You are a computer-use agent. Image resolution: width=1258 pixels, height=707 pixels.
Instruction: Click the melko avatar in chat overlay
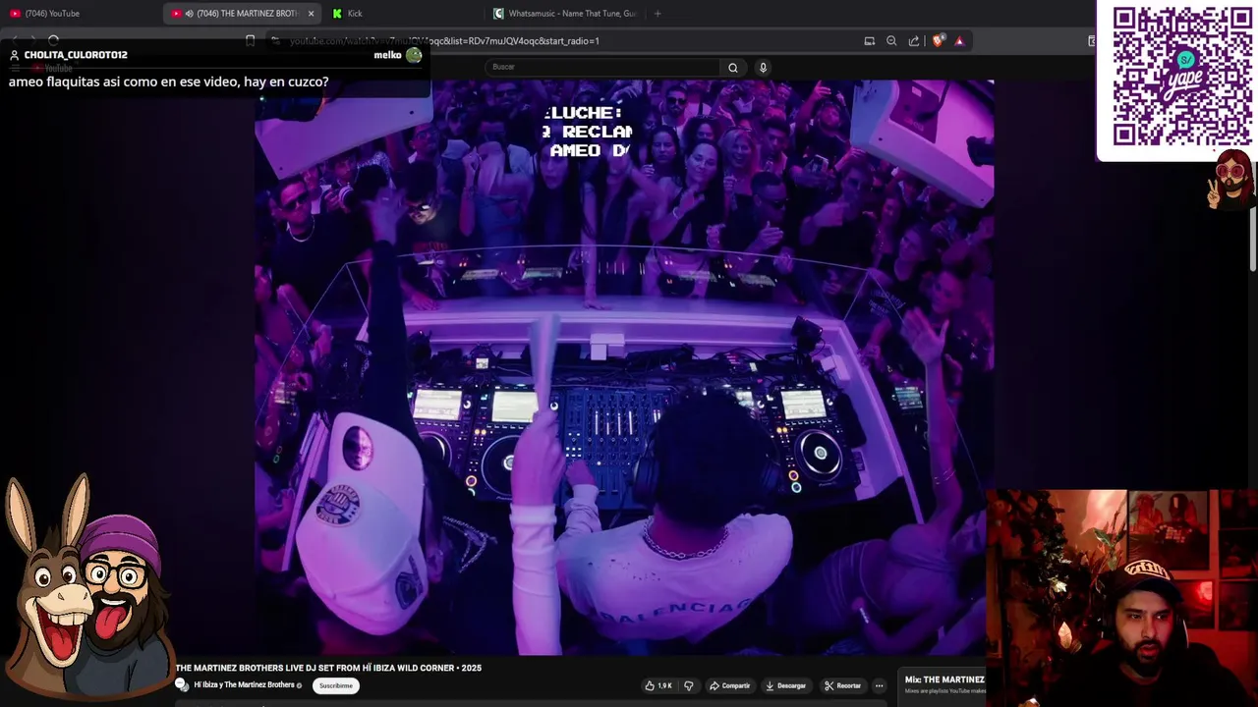[x=414, y=55]
